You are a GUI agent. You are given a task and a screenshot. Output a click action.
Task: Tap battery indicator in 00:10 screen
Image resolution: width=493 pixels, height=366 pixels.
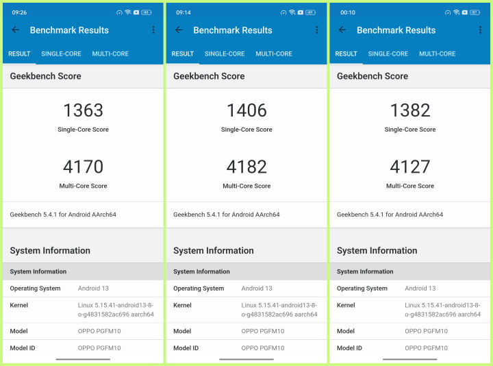(x=475, y=12)
